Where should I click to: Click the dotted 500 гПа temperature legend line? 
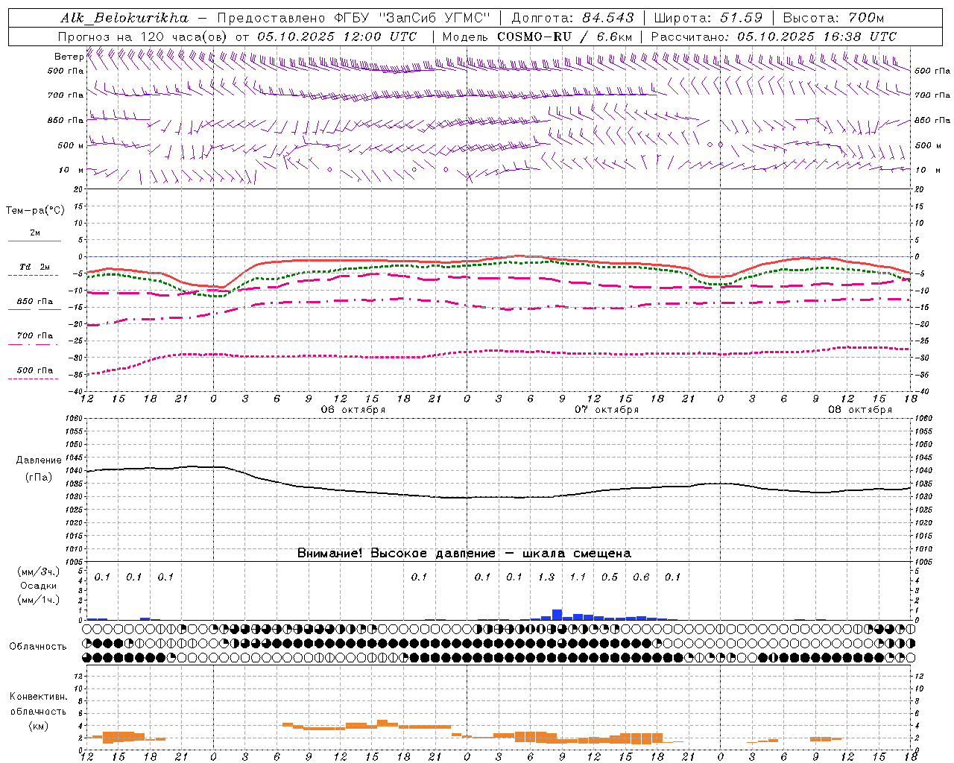[33, 379]
